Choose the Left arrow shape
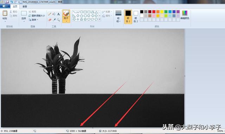The width and height of the screenshot is (225, 134). coord(93,15)
